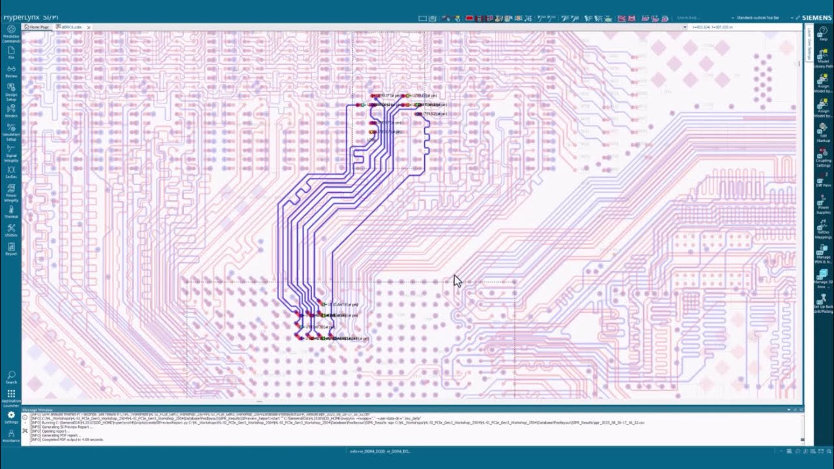Click the red rectangle toolbar icon

pyautogui.click(x=469, y=18)
